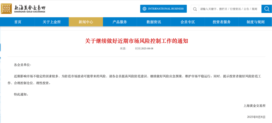Image resolution: width=272 pixels, height=123 pixels.
Task: Open the 数据资讯 menu
Action: (x=154, y=22)
